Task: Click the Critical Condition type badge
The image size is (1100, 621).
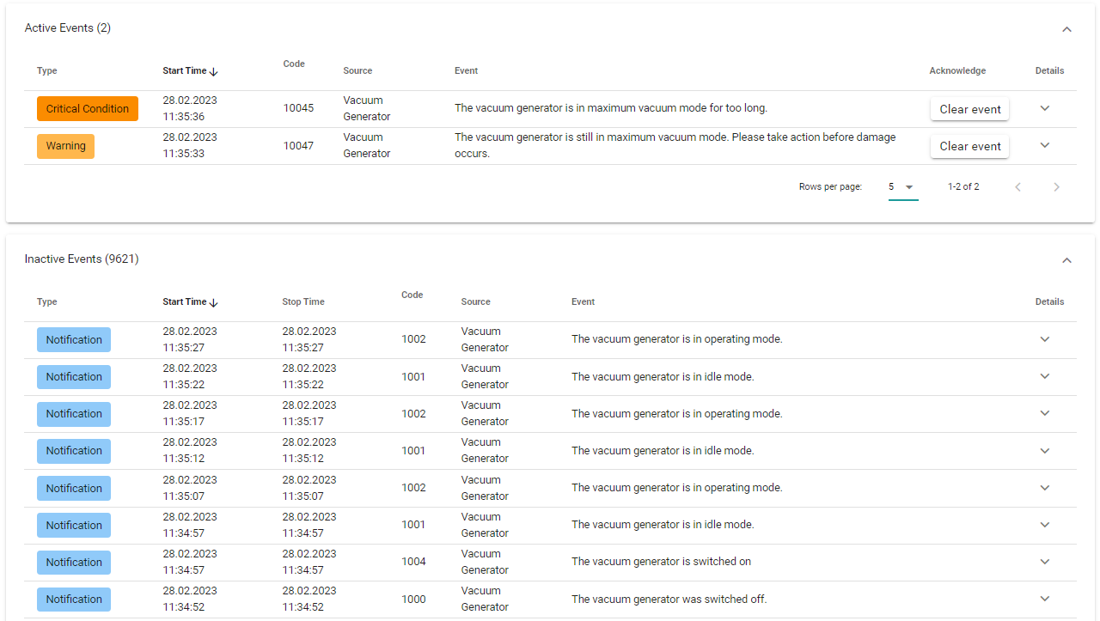Action: coord(87,109)
